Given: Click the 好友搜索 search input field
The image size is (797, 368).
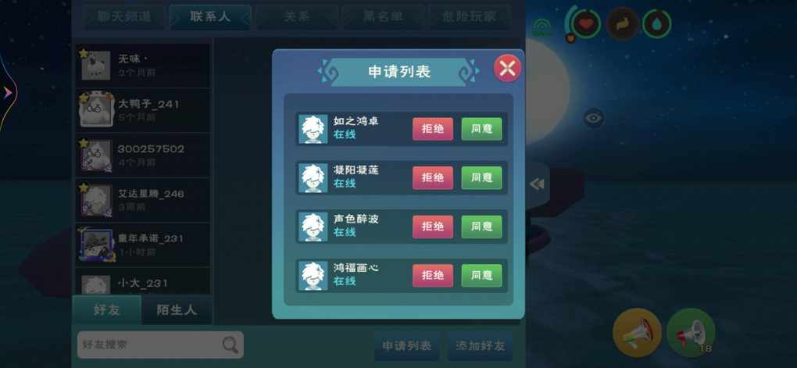Looking at the screenshot, I should [x=160, y=345].
